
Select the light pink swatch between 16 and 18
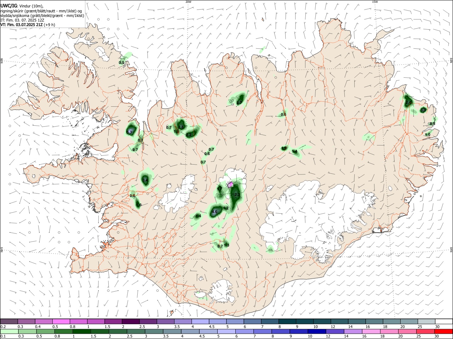tap(371, 331)
